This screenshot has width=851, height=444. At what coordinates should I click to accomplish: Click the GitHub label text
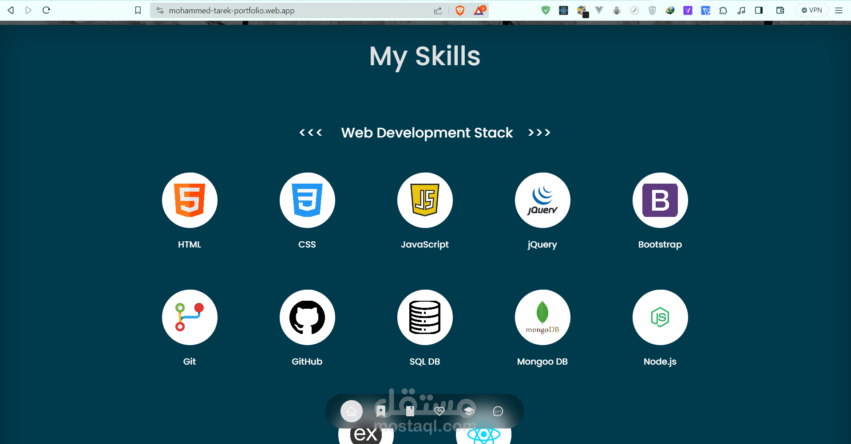click(307, 361)
